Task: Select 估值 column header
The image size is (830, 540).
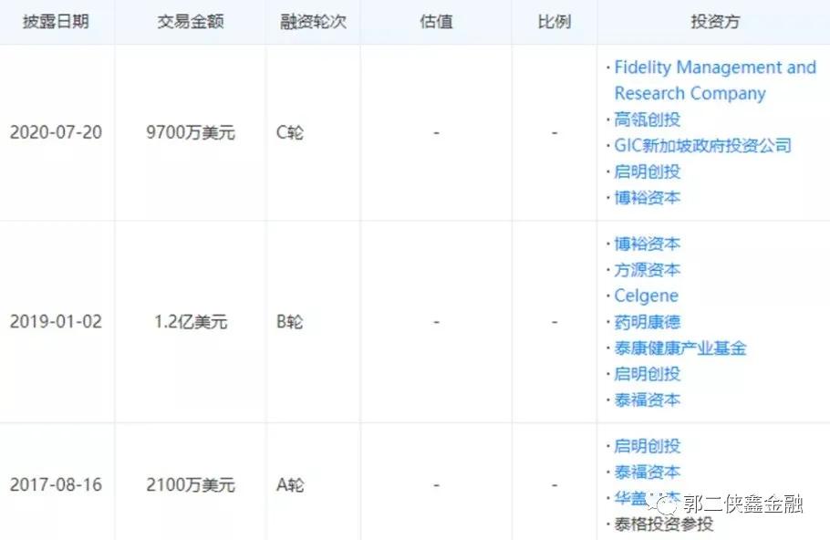Action: (x=436, y=22)
